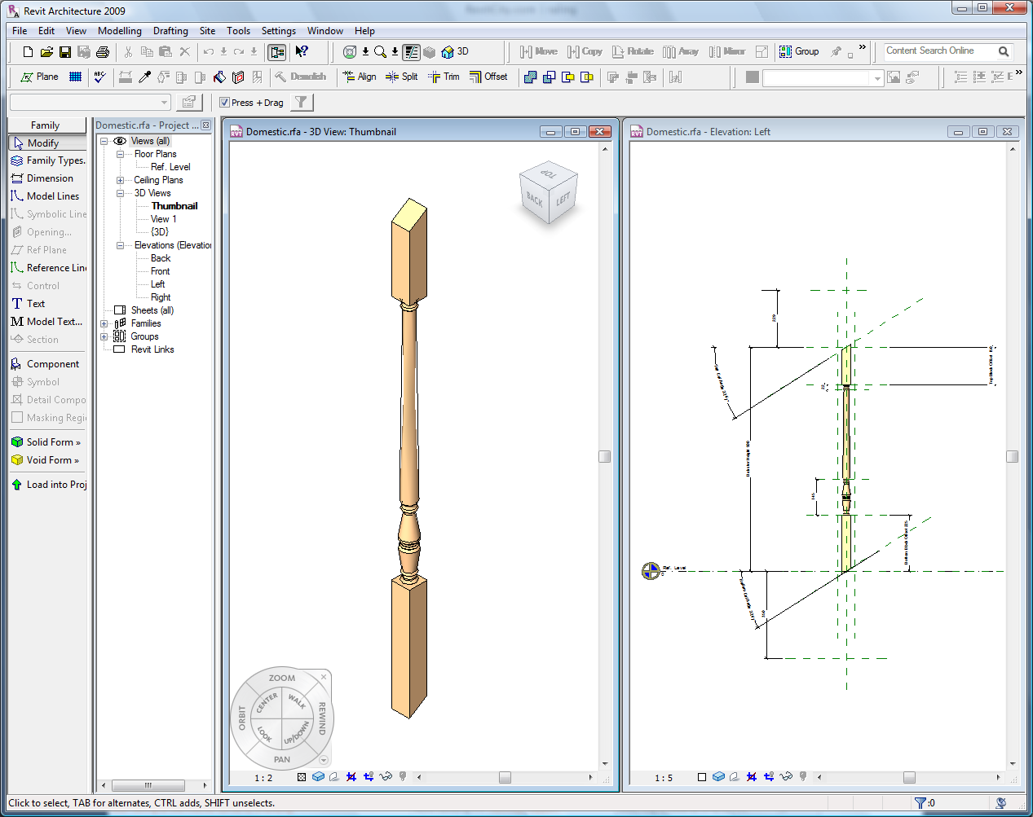Open the Front elevation view

[x=161, y=271]
